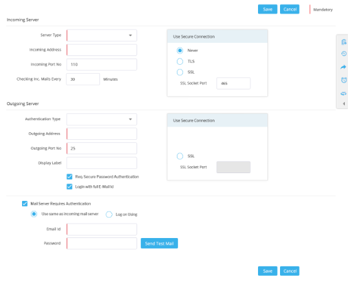Focus the Incoming Address field
The image size is (348, 284).
[102, 50]
